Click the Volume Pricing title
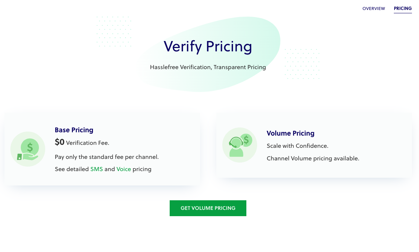 point(290,133)
